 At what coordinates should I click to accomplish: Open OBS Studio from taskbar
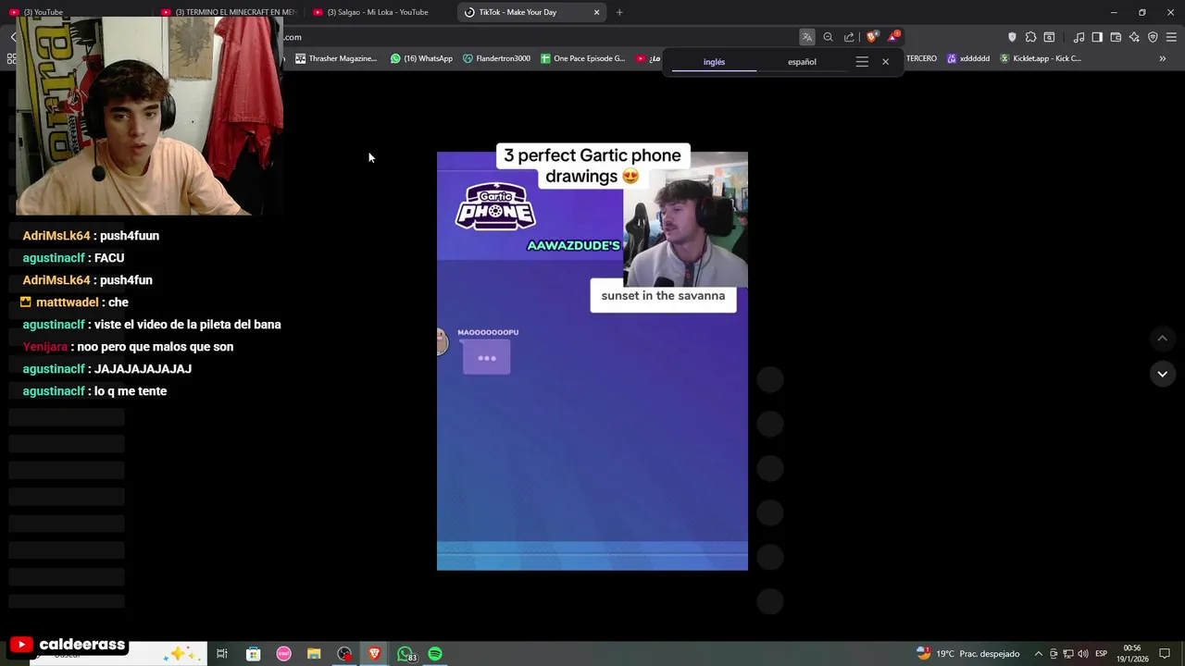click(x=344, y=654)
